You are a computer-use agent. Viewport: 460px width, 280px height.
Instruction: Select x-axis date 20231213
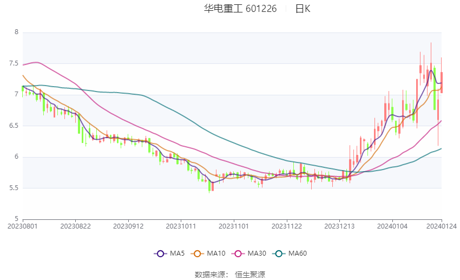click(339, 226)
